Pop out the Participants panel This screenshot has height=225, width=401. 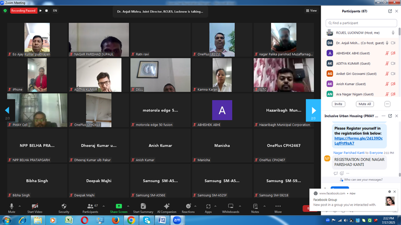390,11
